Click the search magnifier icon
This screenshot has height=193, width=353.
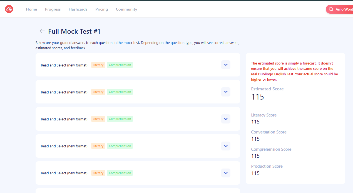[x=331, y=9]
